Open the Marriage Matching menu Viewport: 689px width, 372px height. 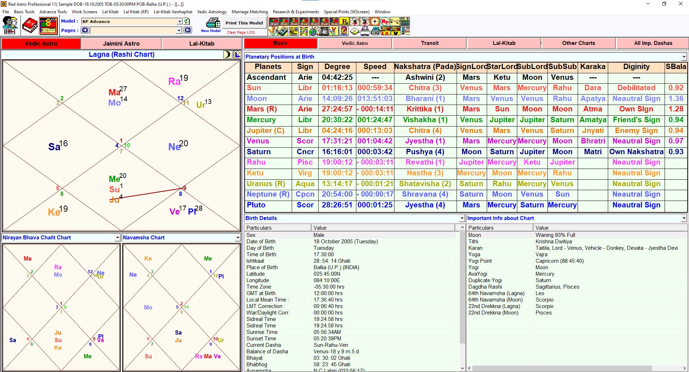(x=250, y=12)
